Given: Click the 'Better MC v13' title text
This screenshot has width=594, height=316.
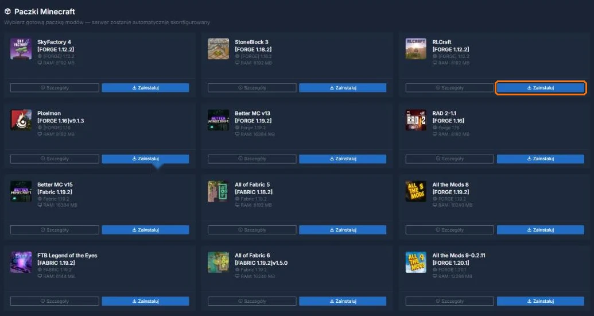Looking at the screenshot, I should (x=253, y=113).
